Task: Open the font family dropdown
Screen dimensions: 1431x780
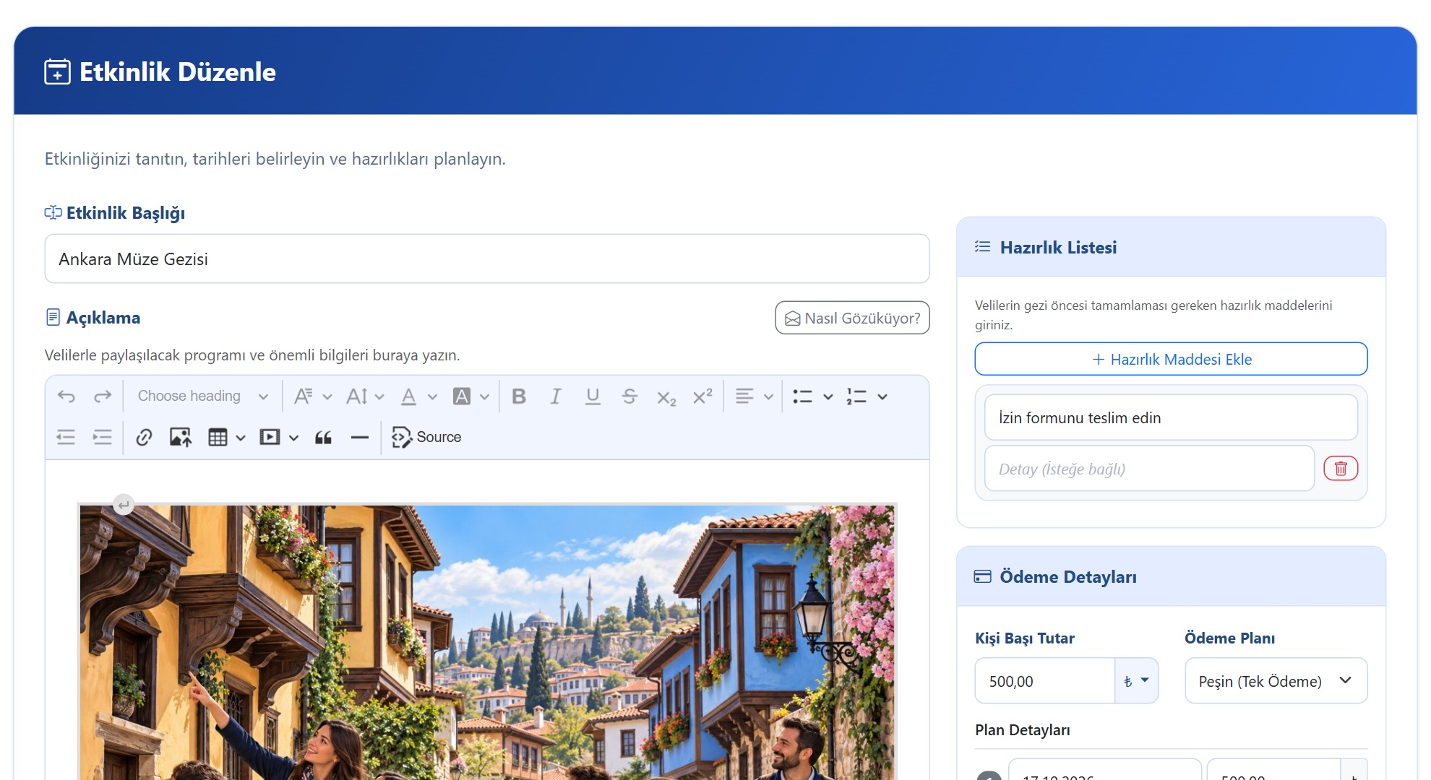Action: point(313,396)
